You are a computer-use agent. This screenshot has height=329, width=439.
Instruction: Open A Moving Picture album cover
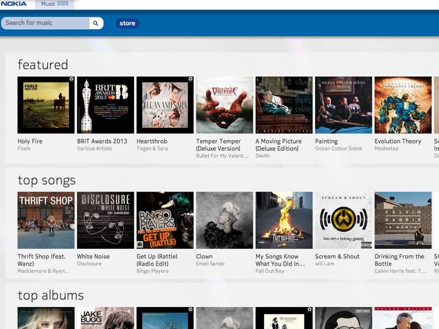click(x=284, y=105)
